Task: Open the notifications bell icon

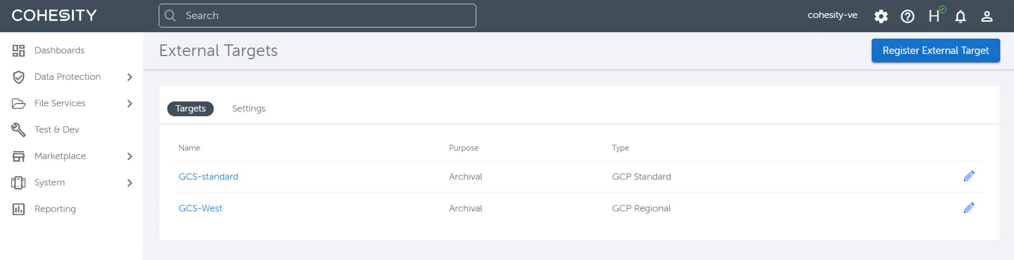Action: pos(960,16)
